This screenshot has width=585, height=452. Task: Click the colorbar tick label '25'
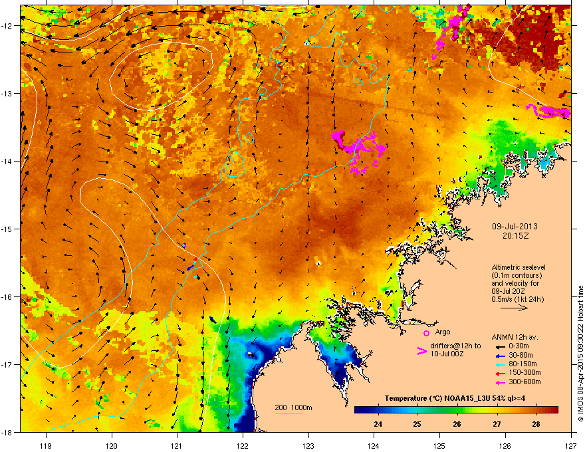click(417, 424)
